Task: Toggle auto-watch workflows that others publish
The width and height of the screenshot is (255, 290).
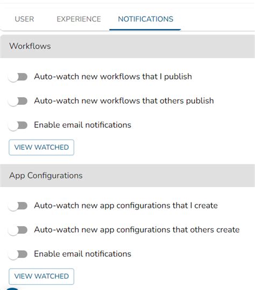Action: pos(18,101)
